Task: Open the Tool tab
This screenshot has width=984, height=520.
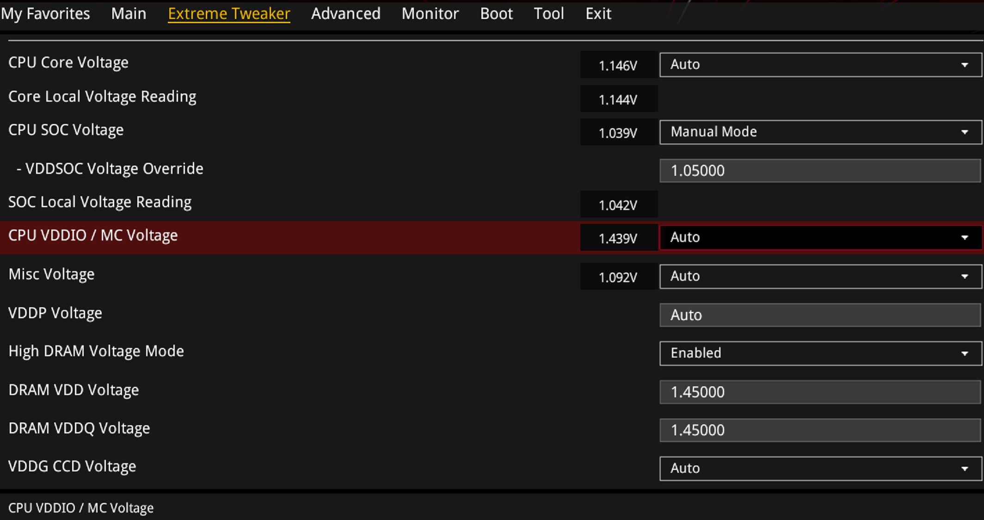Action: tap(548, 14)
